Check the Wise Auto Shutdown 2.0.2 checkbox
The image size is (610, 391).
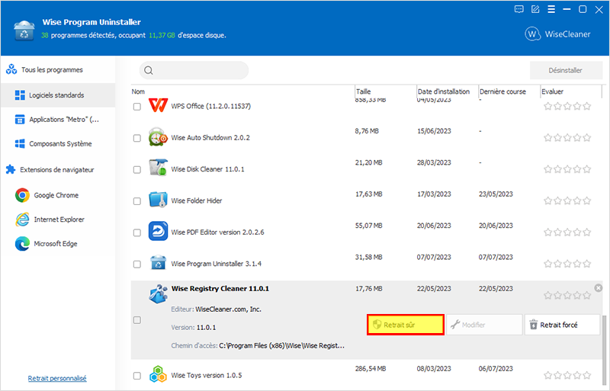[x=137, y=138]
